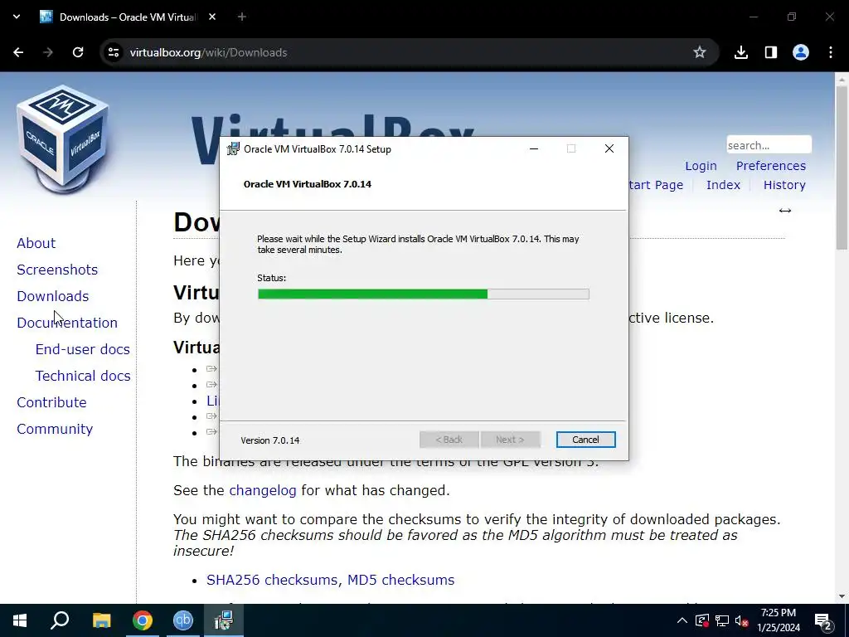Click the security tray icon with red badge

pyautogui.click(x=702, y=620)
